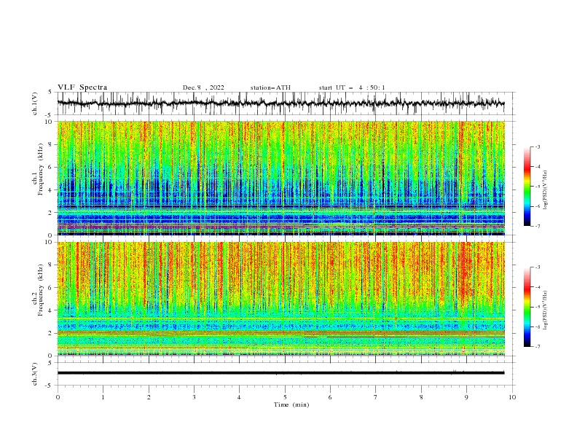Click the ch.2 spectrogram color scale bar
The image size is (577, 446).
tap(527, 307)
